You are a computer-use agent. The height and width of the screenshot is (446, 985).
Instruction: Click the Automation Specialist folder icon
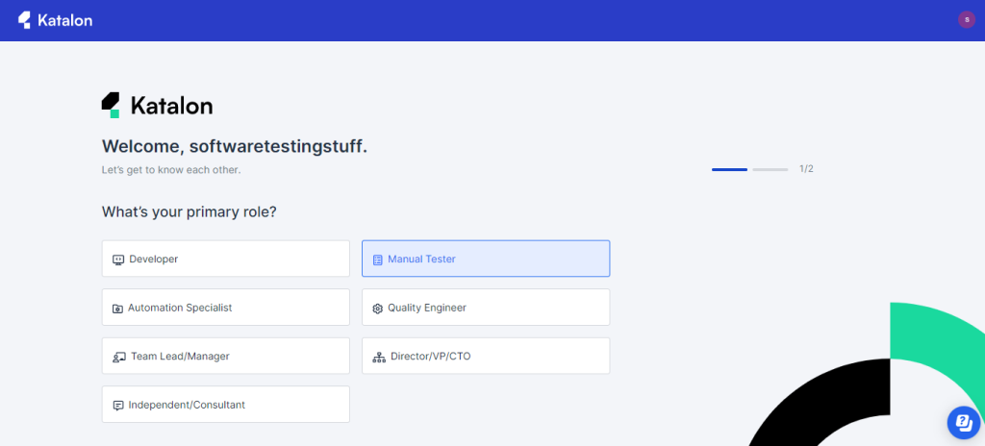[x=117, y=309]
